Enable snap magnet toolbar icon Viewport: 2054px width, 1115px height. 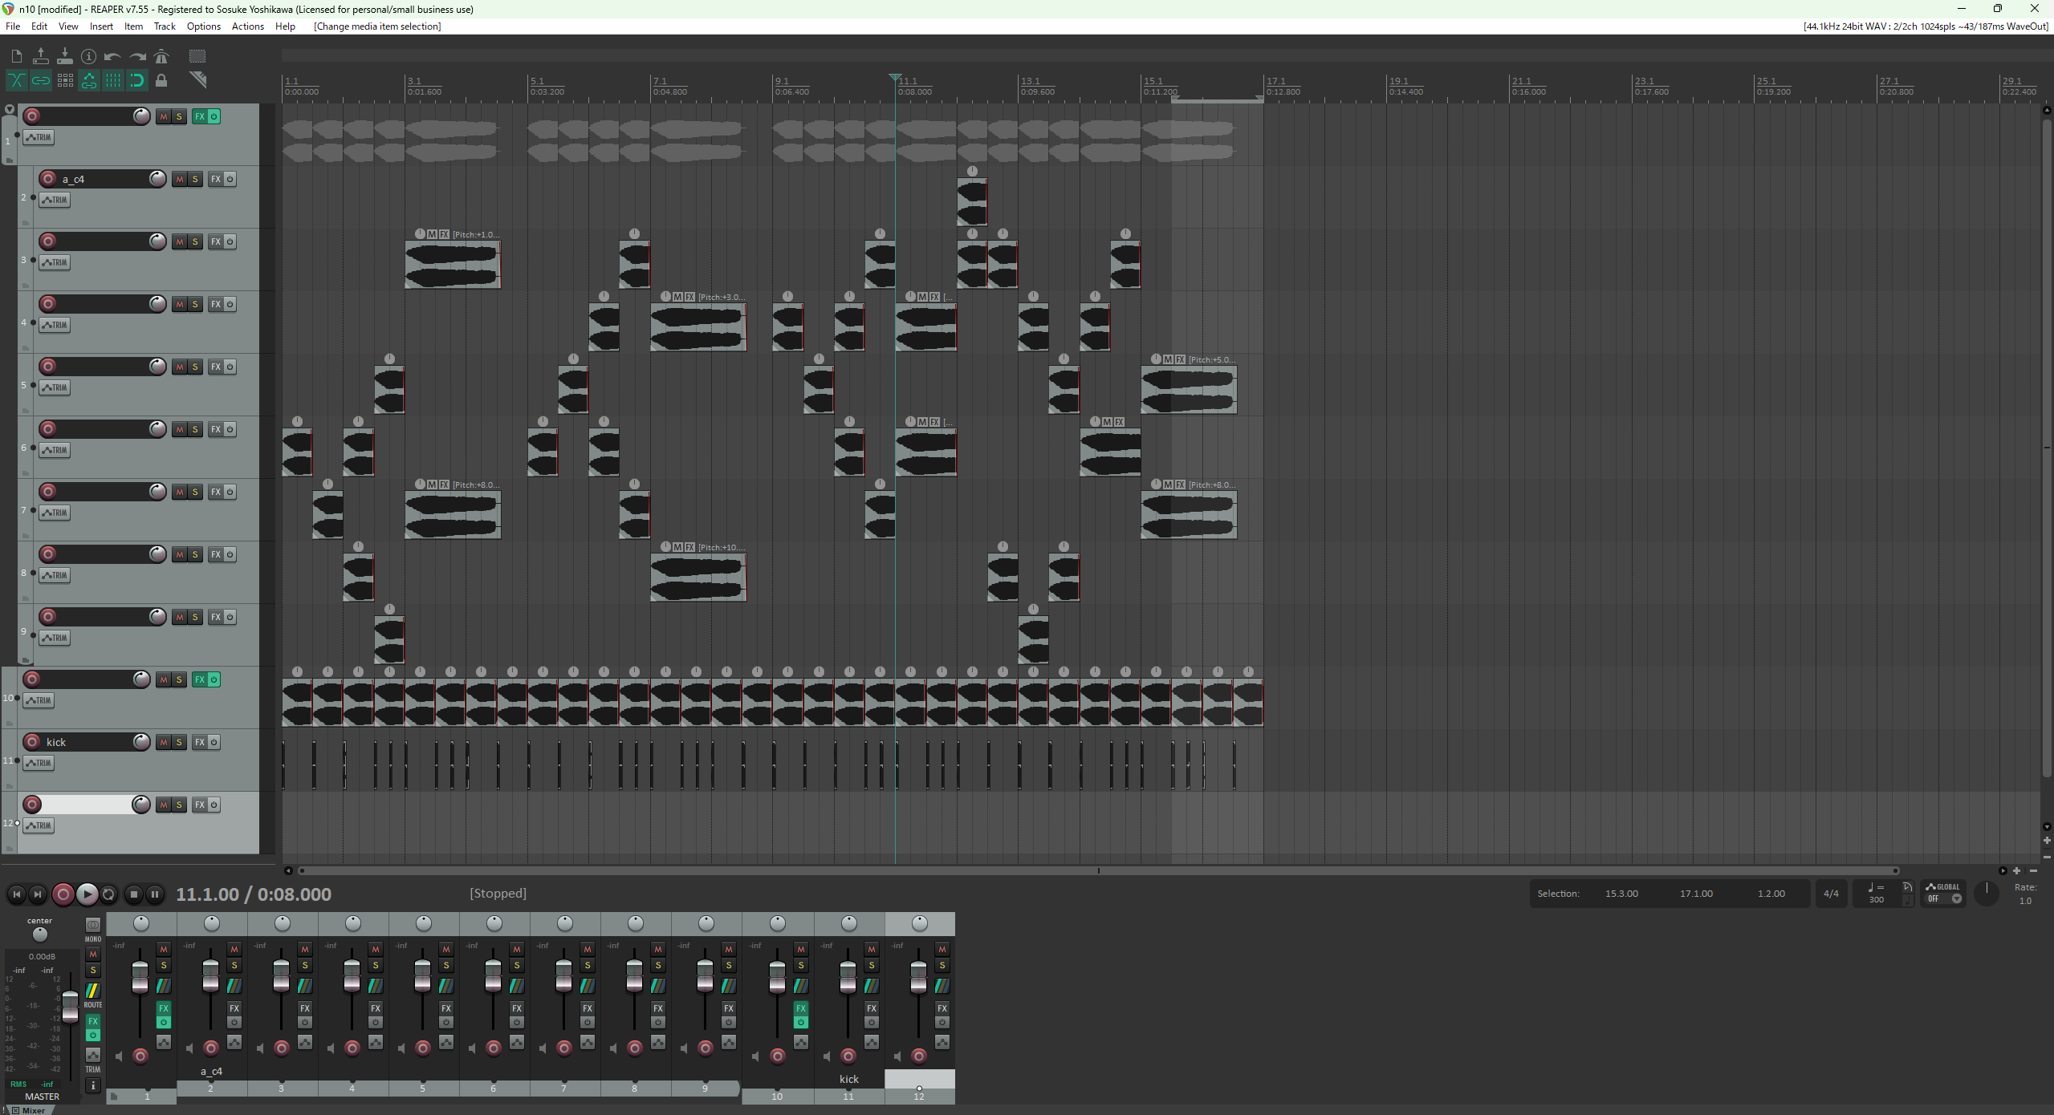point(137,80)
